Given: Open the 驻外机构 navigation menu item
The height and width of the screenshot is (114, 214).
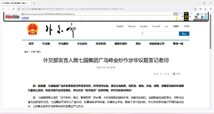Looking at the screenshot, I should (101, 44).
